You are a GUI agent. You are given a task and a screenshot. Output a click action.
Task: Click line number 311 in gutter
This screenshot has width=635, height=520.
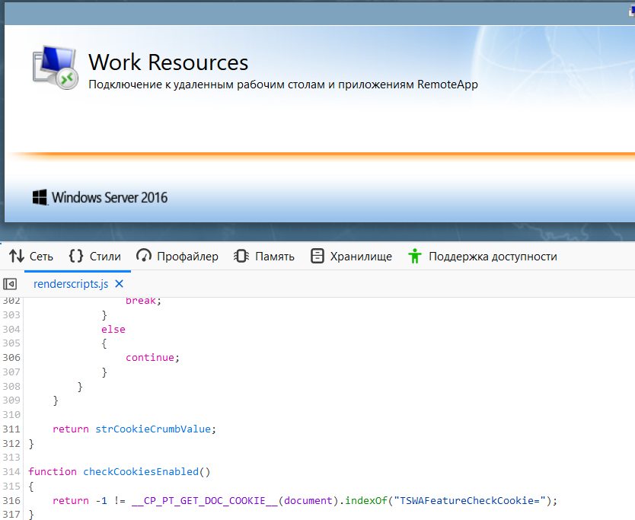tap(11, 429)
